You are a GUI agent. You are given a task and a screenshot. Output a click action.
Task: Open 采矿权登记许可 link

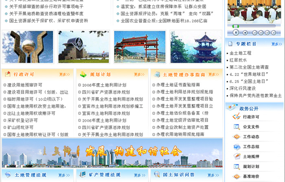point(22,120)
